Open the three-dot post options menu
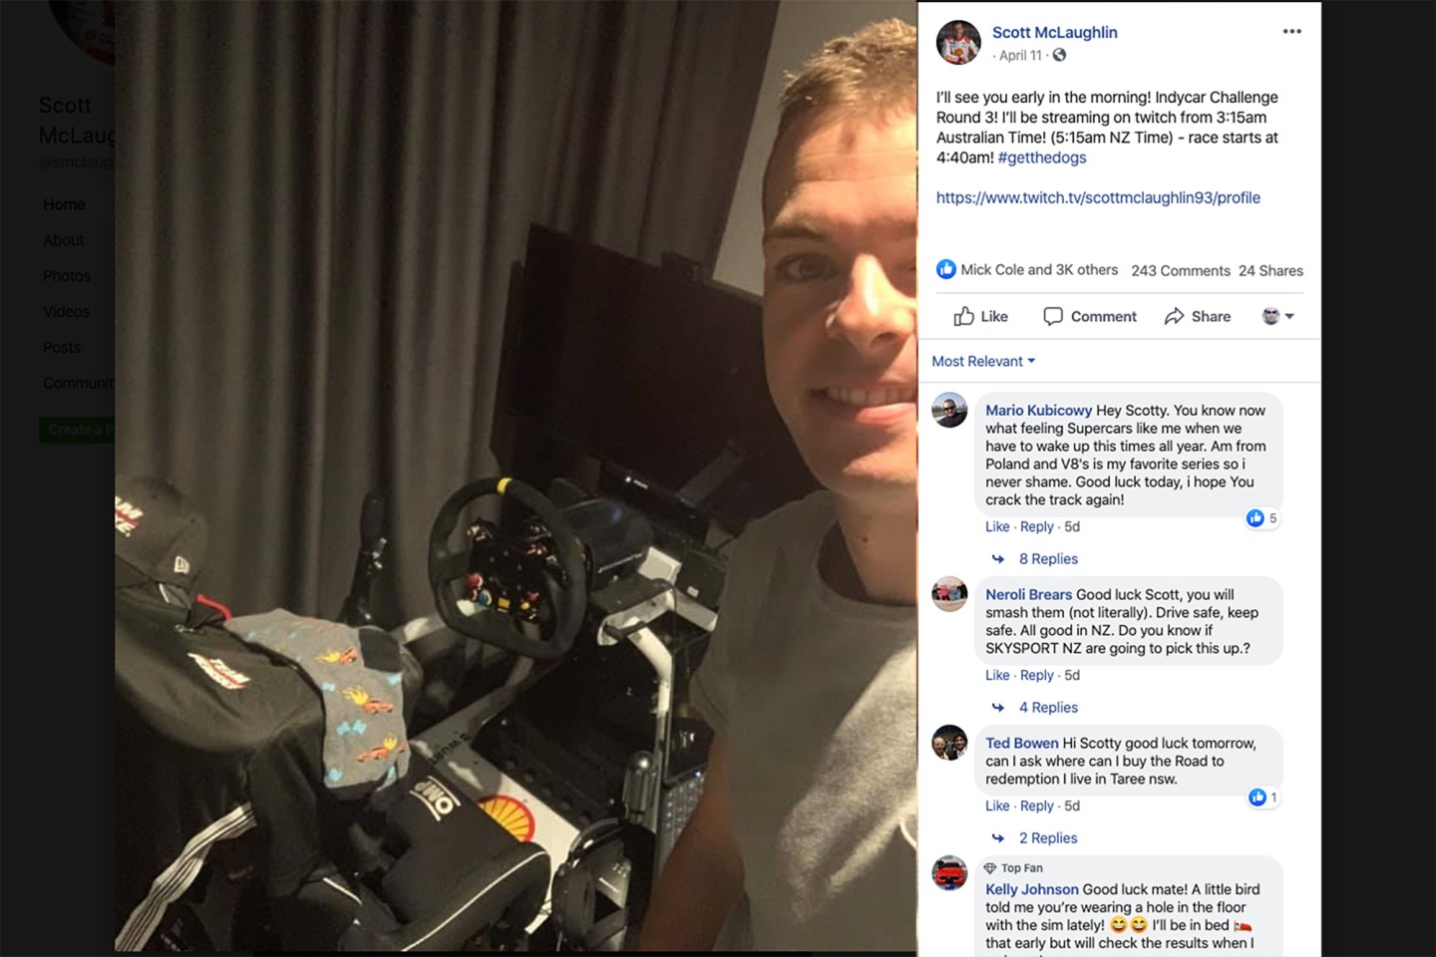The image size is (1436, 957). coord(1291,31)
